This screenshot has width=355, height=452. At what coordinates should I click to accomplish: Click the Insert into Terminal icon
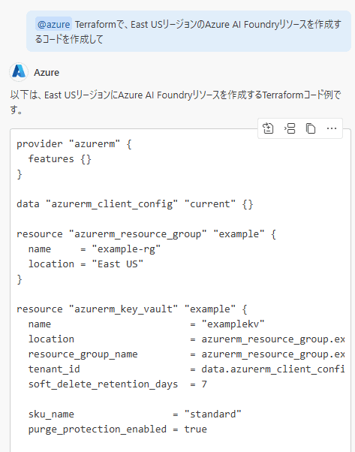pyautogui.click(x=289, y=128)
